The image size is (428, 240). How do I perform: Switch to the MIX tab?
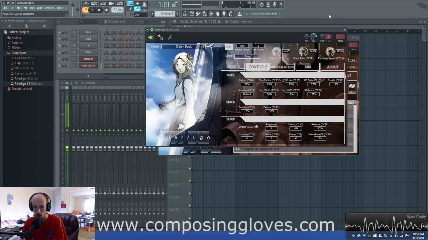click(308, 67)
